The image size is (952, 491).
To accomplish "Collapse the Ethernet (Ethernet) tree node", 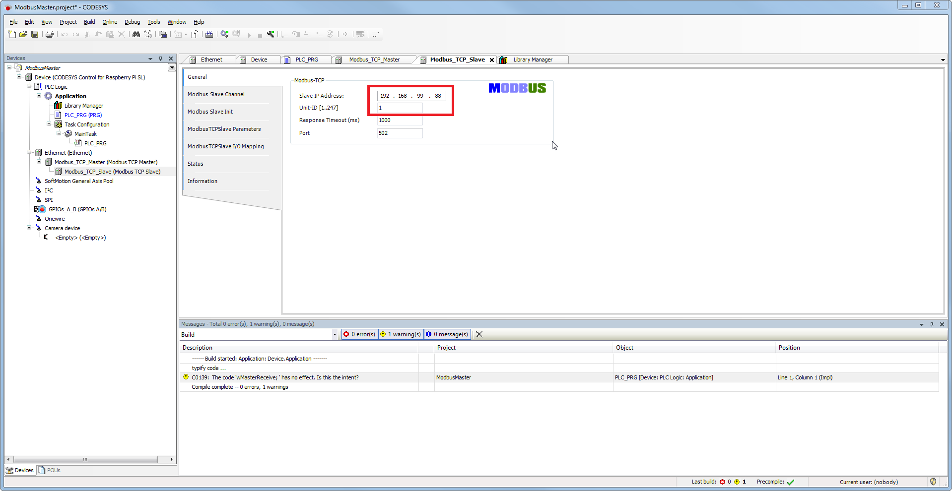I will coord(29,153).
